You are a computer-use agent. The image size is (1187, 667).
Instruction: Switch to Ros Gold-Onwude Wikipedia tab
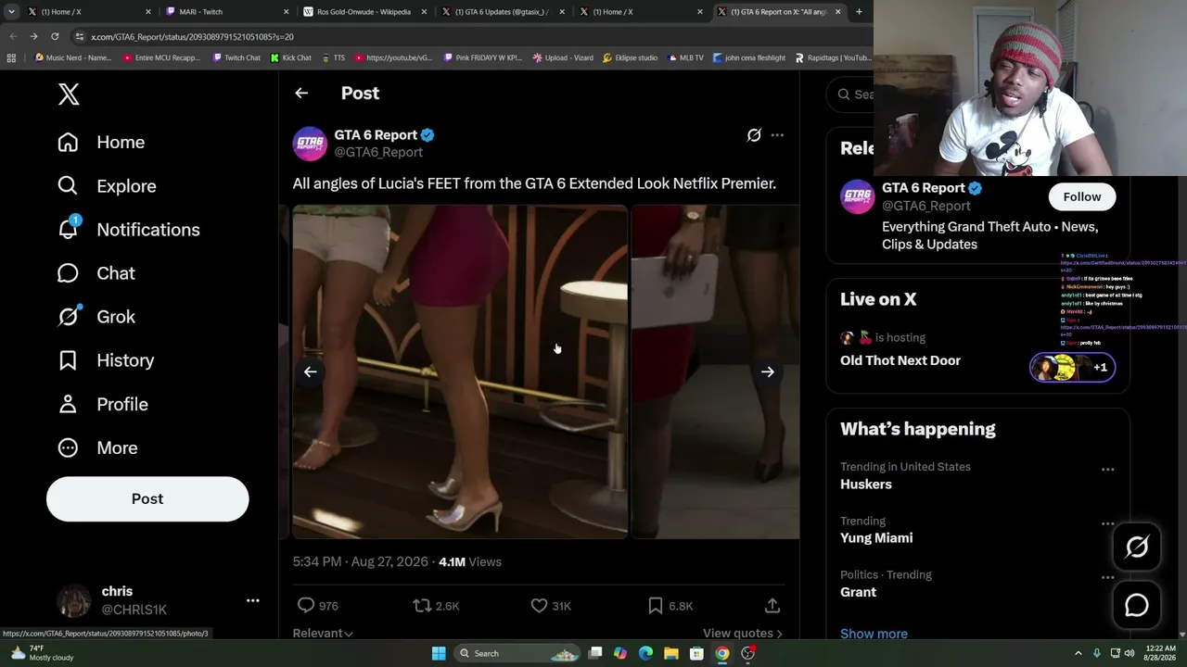(364, 12)
